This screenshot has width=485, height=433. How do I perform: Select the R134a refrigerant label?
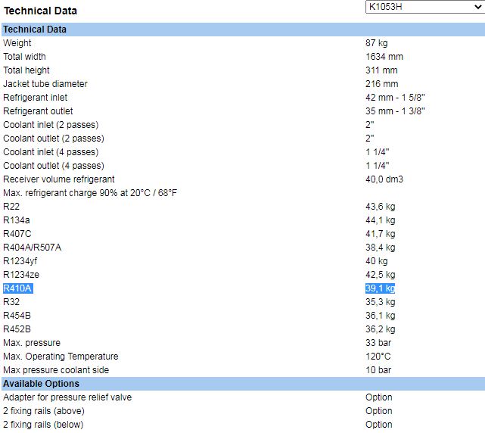(x=16, y=220)
